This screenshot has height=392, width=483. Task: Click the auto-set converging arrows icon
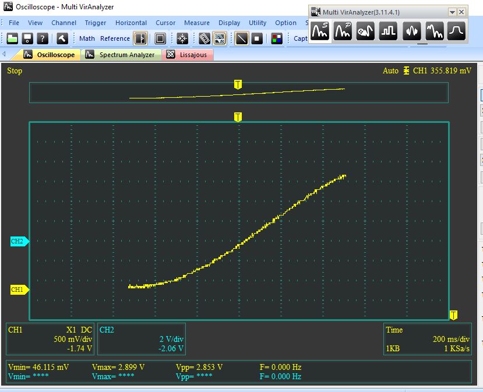[x=182, y=38]
